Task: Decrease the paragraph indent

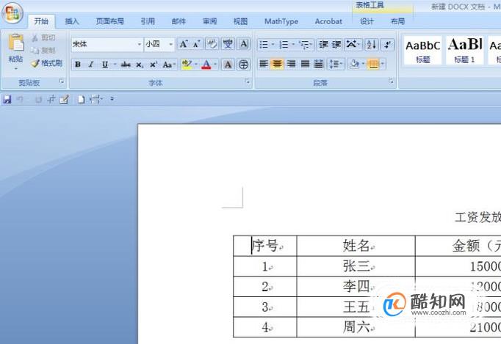Action: click(323, 45)
